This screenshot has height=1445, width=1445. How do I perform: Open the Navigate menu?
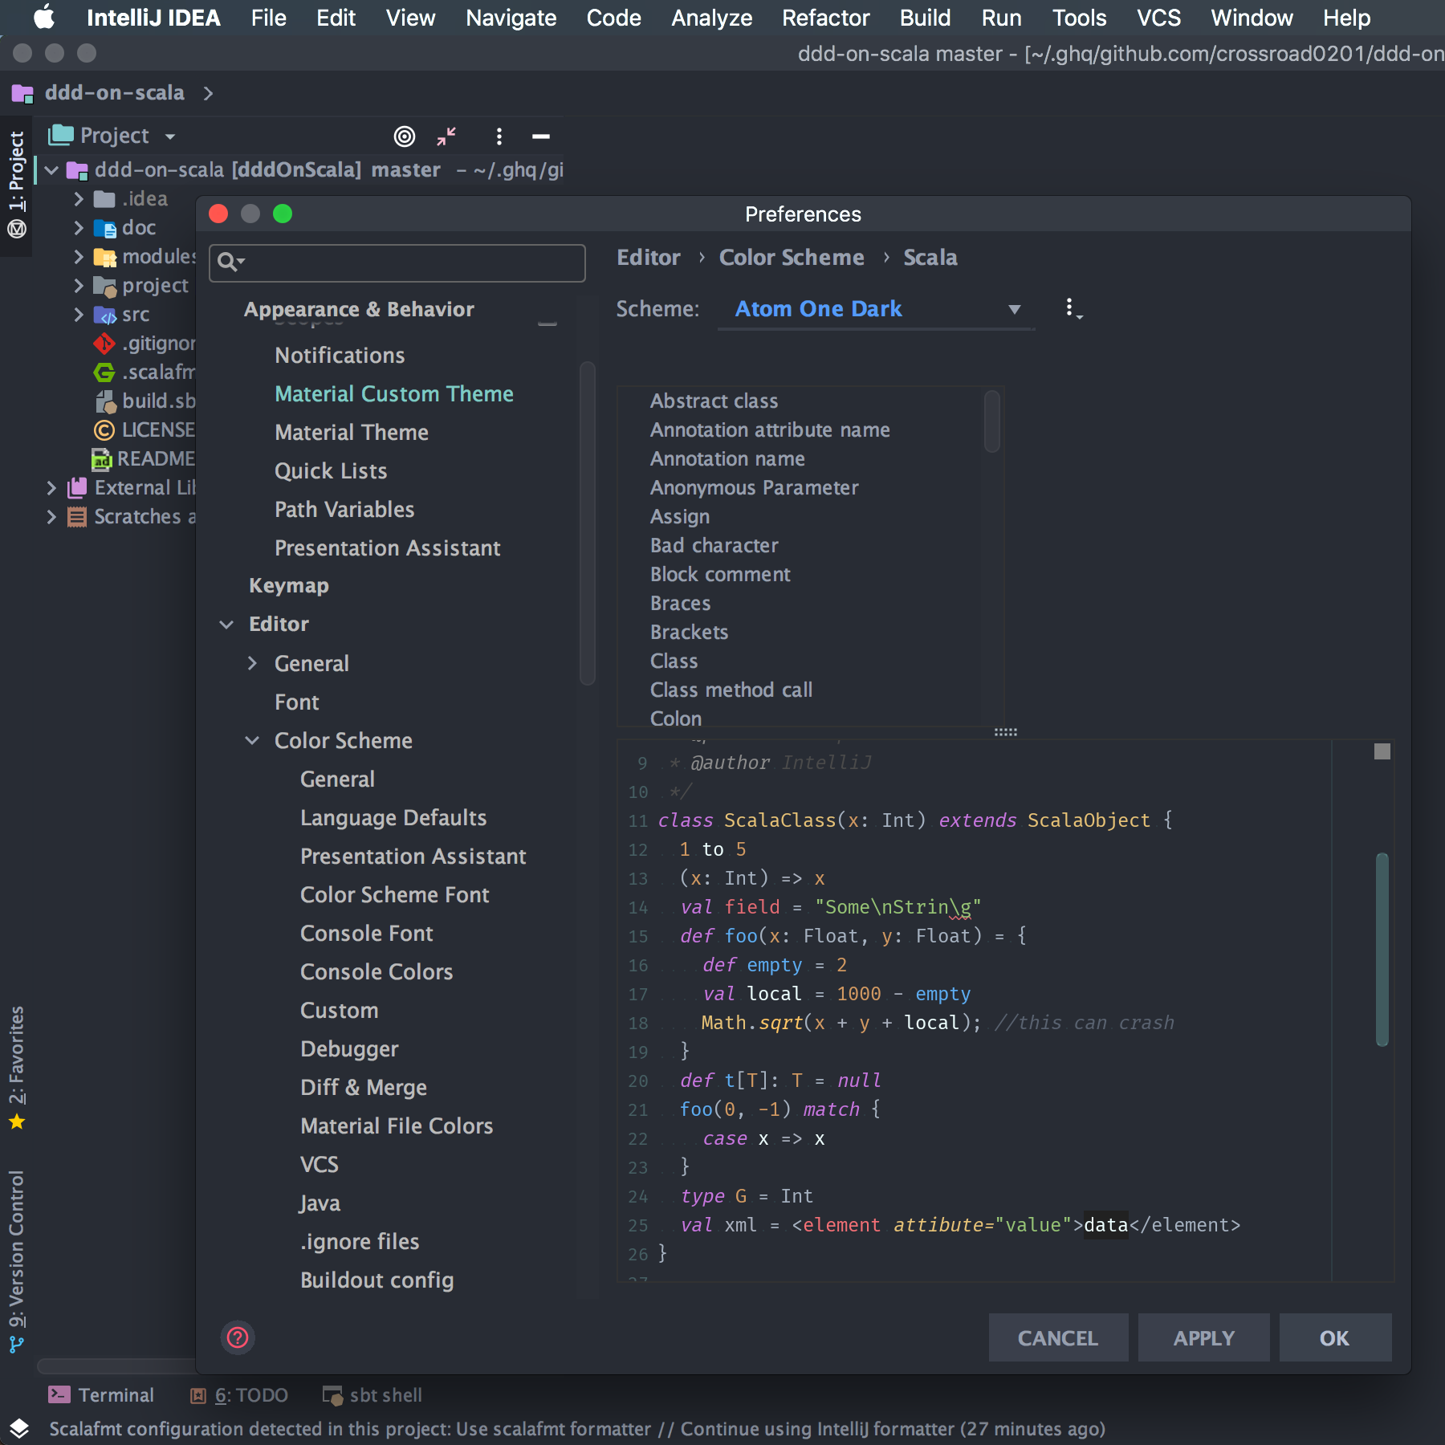tap(511, 18)
